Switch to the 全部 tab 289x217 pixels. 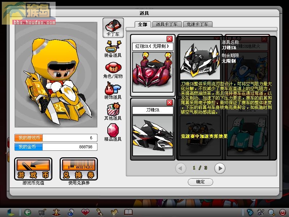(x=143, y=24)
